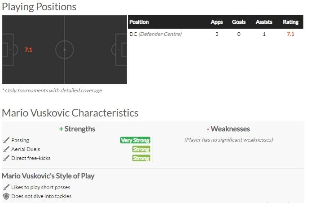Click the red minus sign before Weaknesses
This screenshot has height=203, width=311.
208,129
